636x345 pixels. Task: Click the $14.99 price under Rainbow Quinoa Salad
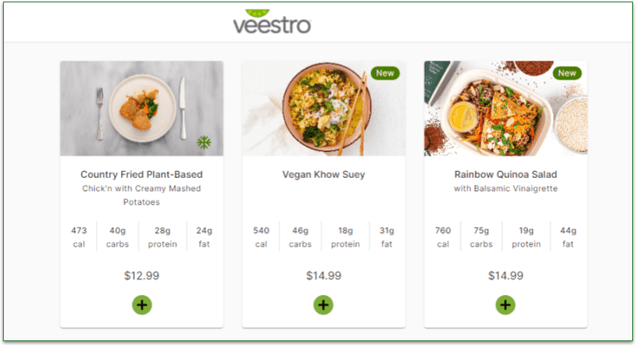pyautogui.click(x=506, y=276)
